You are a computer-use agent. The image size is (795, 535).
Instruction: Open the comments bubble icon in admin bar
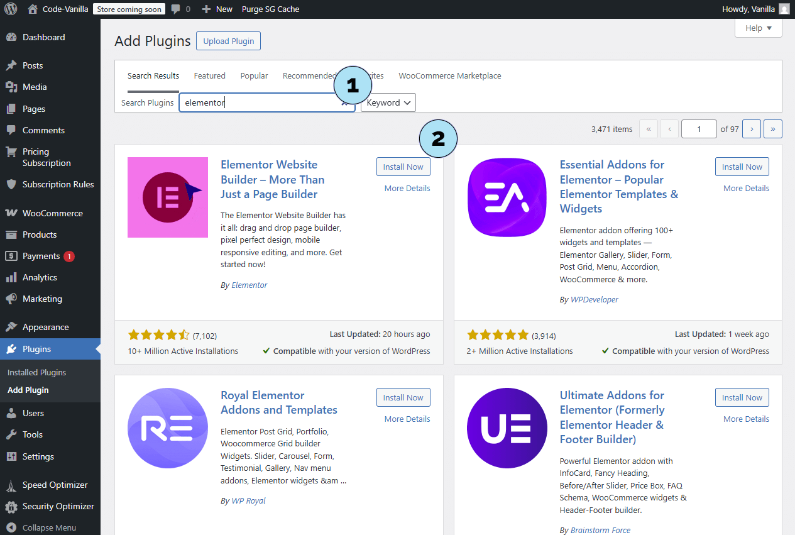[x=177, y=9]
